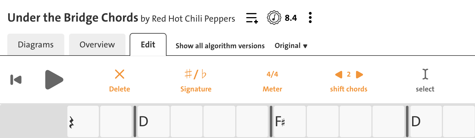Click the 8.4 chord rating badge
The image size is (475, 138).
(x=282, y=18)
